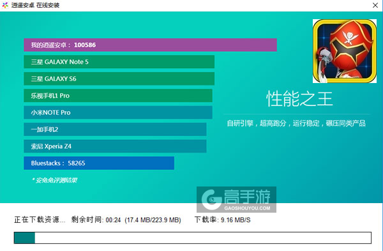The width and height of the screenshot is (383, 251).
Task: Click the download progress bar
Action: point(193,238)
